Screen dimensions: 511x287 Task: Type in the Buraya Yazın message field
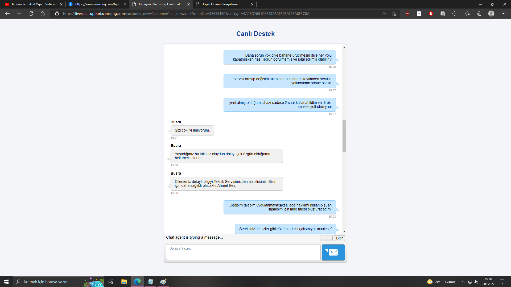(x=243, y=252)
